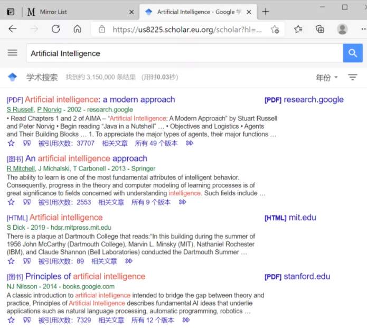Click the 学术搜索 heading
The height and width of the screenshot is (328, 367).
tap(42, 77)
